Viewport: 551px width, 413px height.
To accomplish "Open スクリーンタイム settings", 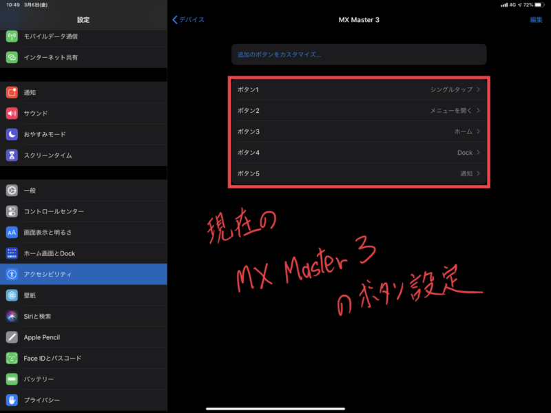I will (83, 156).
